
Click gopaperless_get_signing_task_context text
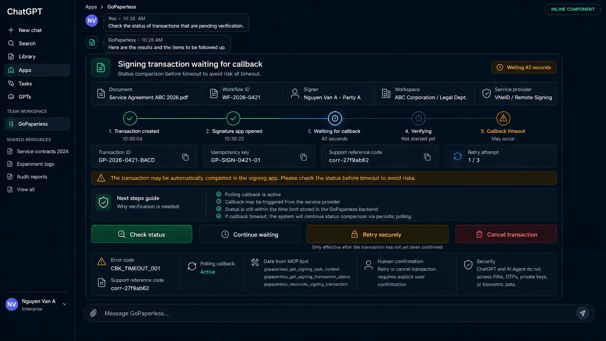coord(302,269)
